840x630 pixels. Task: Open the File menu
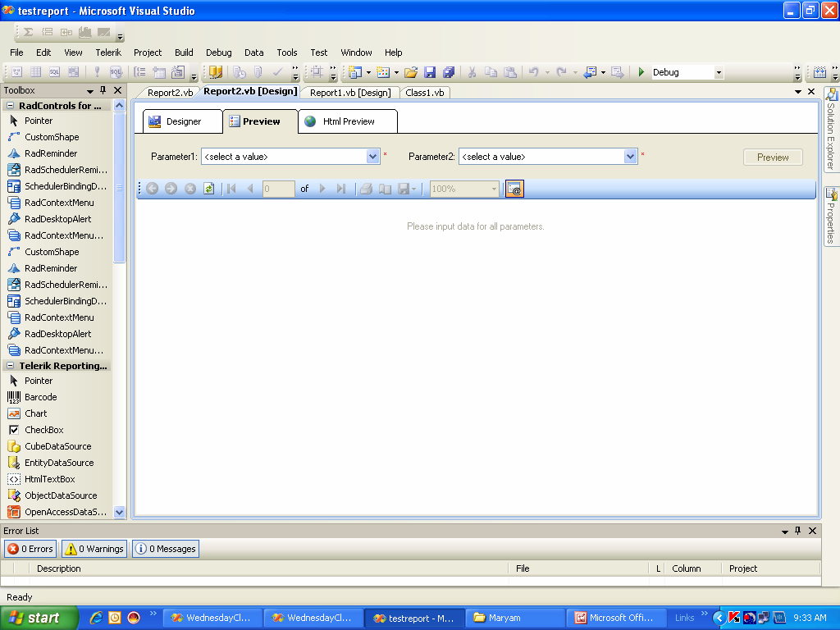(x=16, y=52)
